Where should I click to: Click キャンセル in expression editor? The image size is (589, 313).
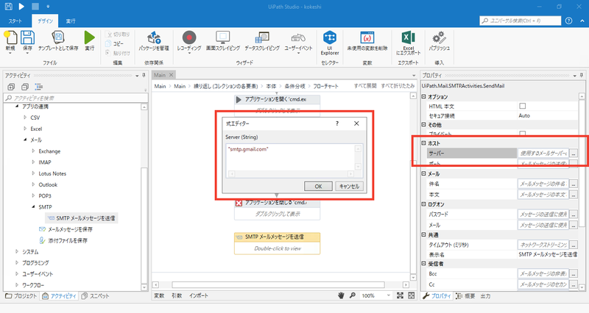(349, 187)
